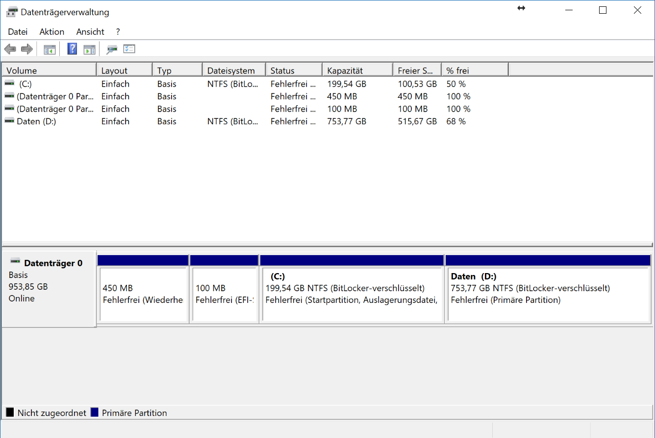This screenshot has width=655, height=438.
Task: Click the 100 MB capacity cell in list
Action: click(x=342, y=109)
